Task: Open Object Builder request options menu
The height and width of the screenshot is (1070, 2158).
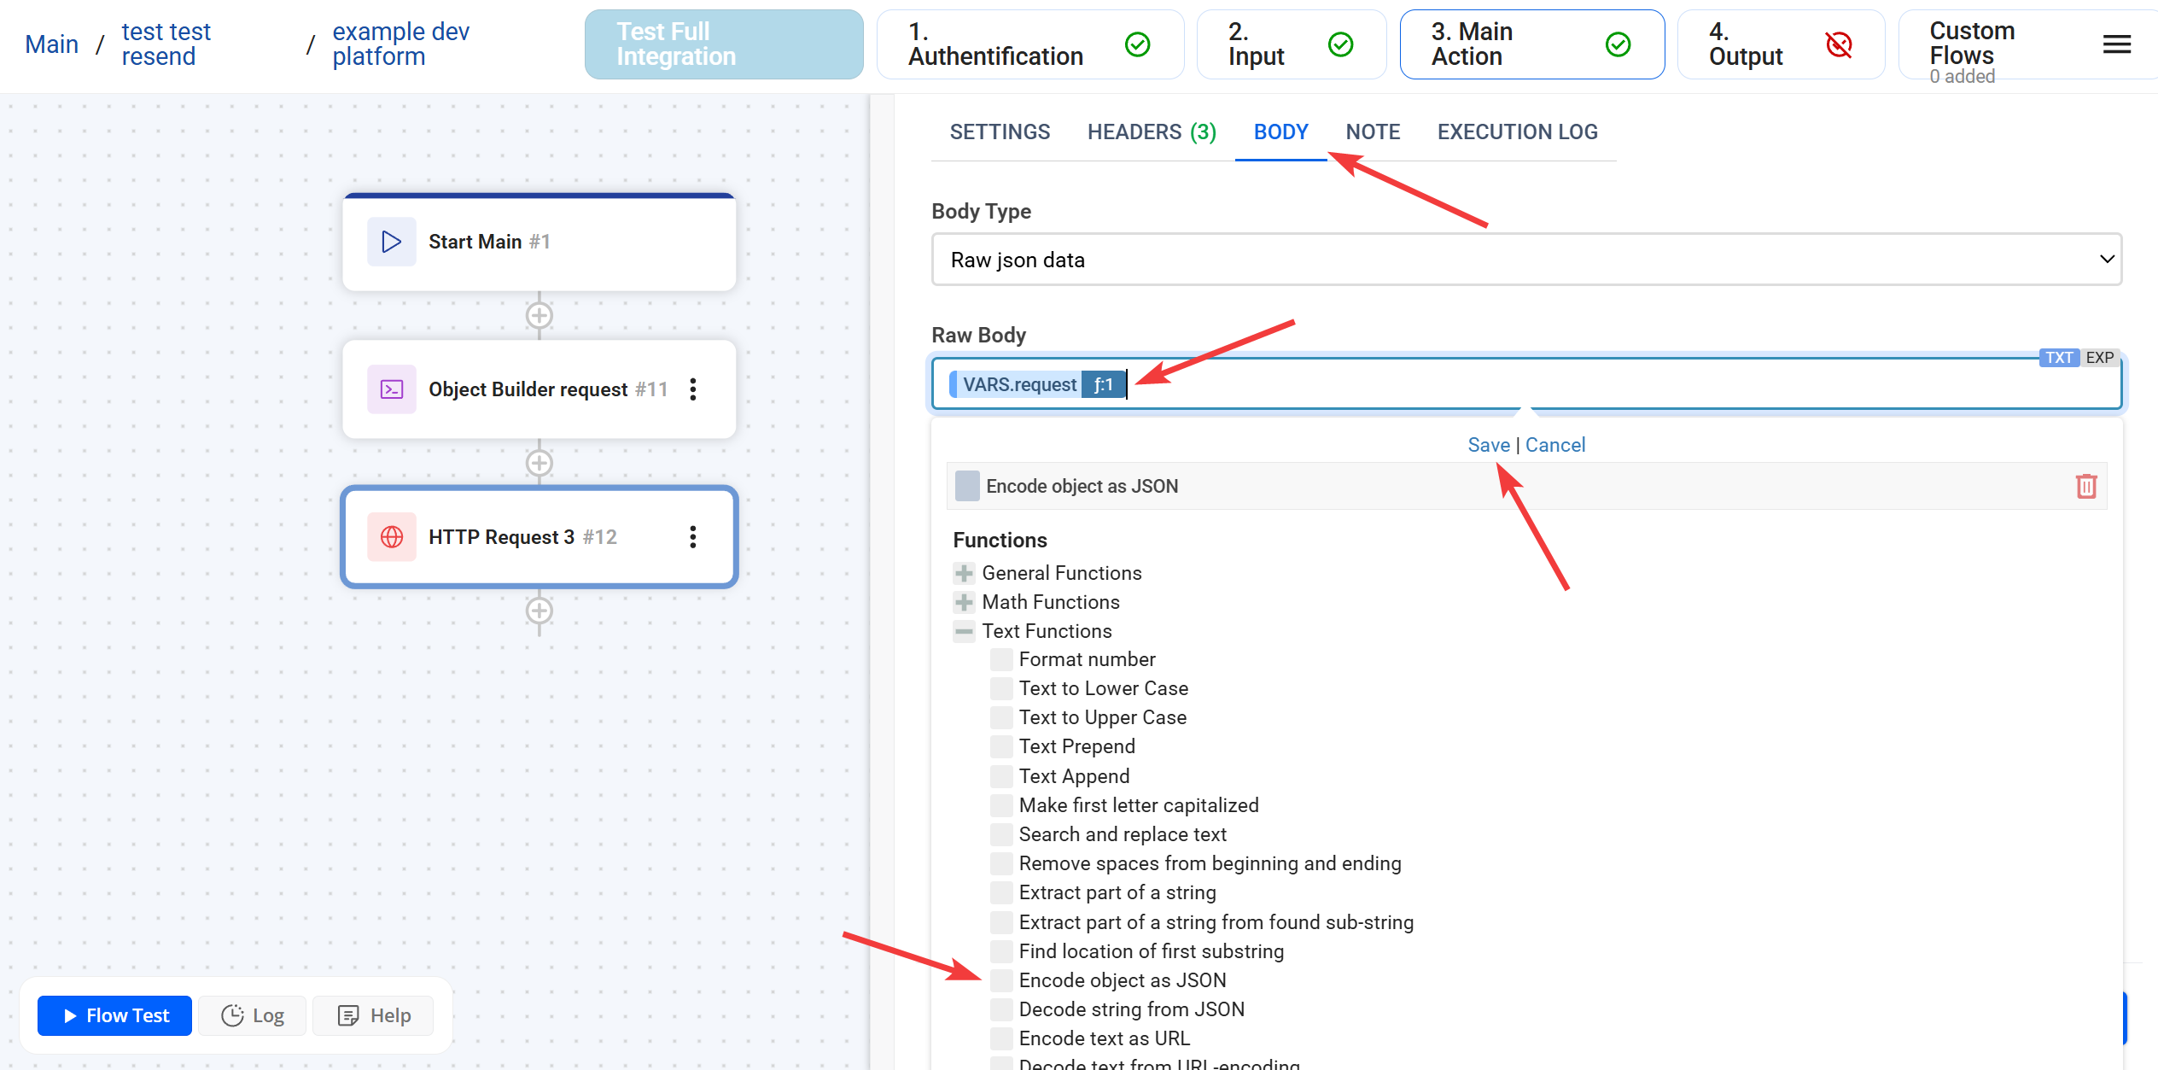Action: tap(692, 389)
